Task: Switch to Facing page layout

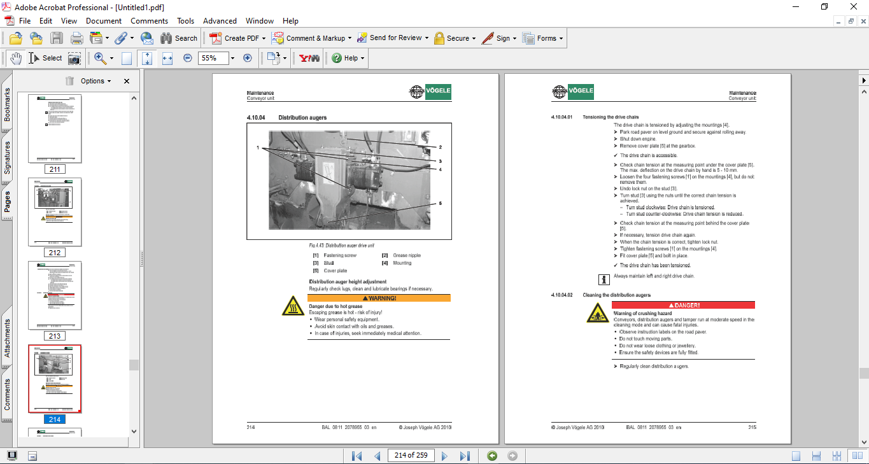Action: 838,456
